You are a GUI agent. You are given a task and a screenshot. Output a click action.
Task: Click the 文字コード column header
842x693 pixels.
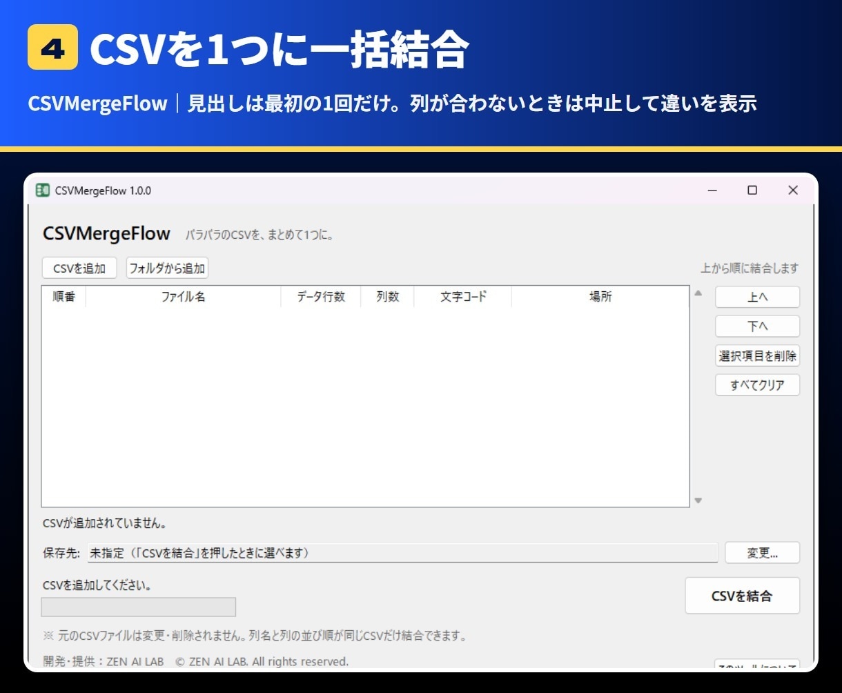[x=462, y=297]
